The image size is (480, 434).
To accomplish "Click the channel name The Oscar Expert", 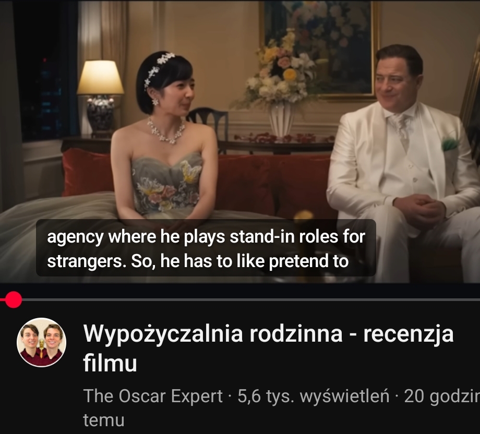I will (x=153, y=396).
